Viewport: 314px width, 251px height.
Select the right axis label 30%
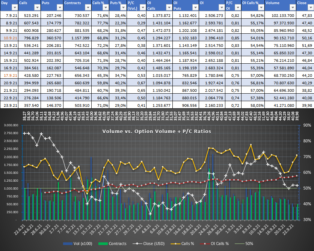tap(307, 220)
